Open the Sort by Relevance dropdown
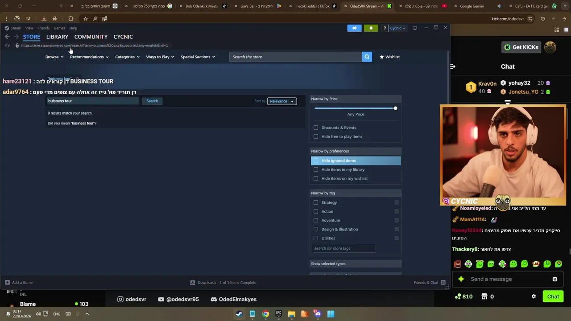The image size is (571, 321). point(282,101)
